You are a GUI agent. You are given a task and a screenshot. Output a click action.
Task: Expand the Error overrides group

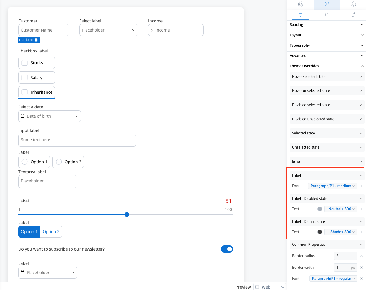(327, 162)
